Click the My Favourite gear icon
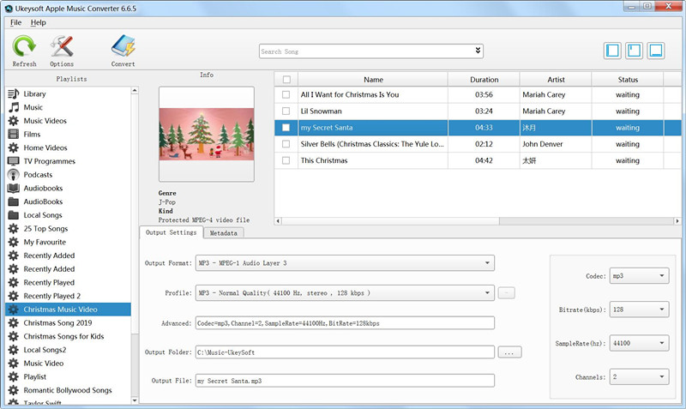686x409 pixels. (x=14, y=242)
